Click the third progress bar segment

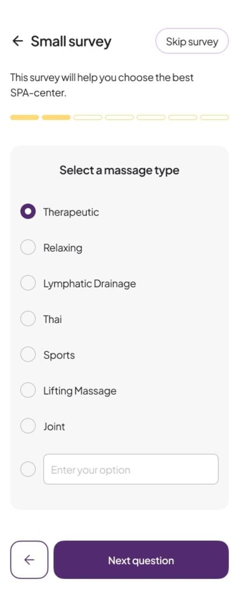click(x=88, y=118)
